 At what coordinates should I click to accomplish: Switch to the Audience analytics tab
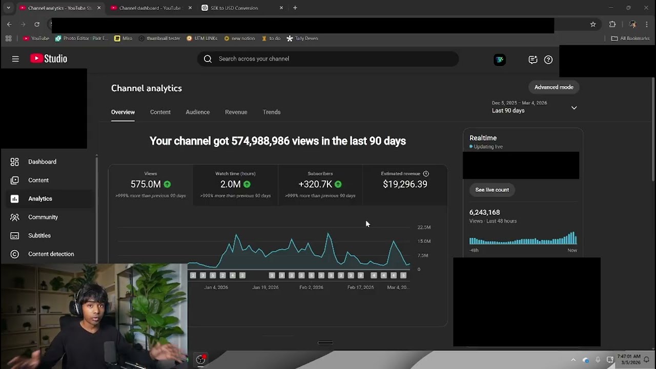(x=198, y=112)
